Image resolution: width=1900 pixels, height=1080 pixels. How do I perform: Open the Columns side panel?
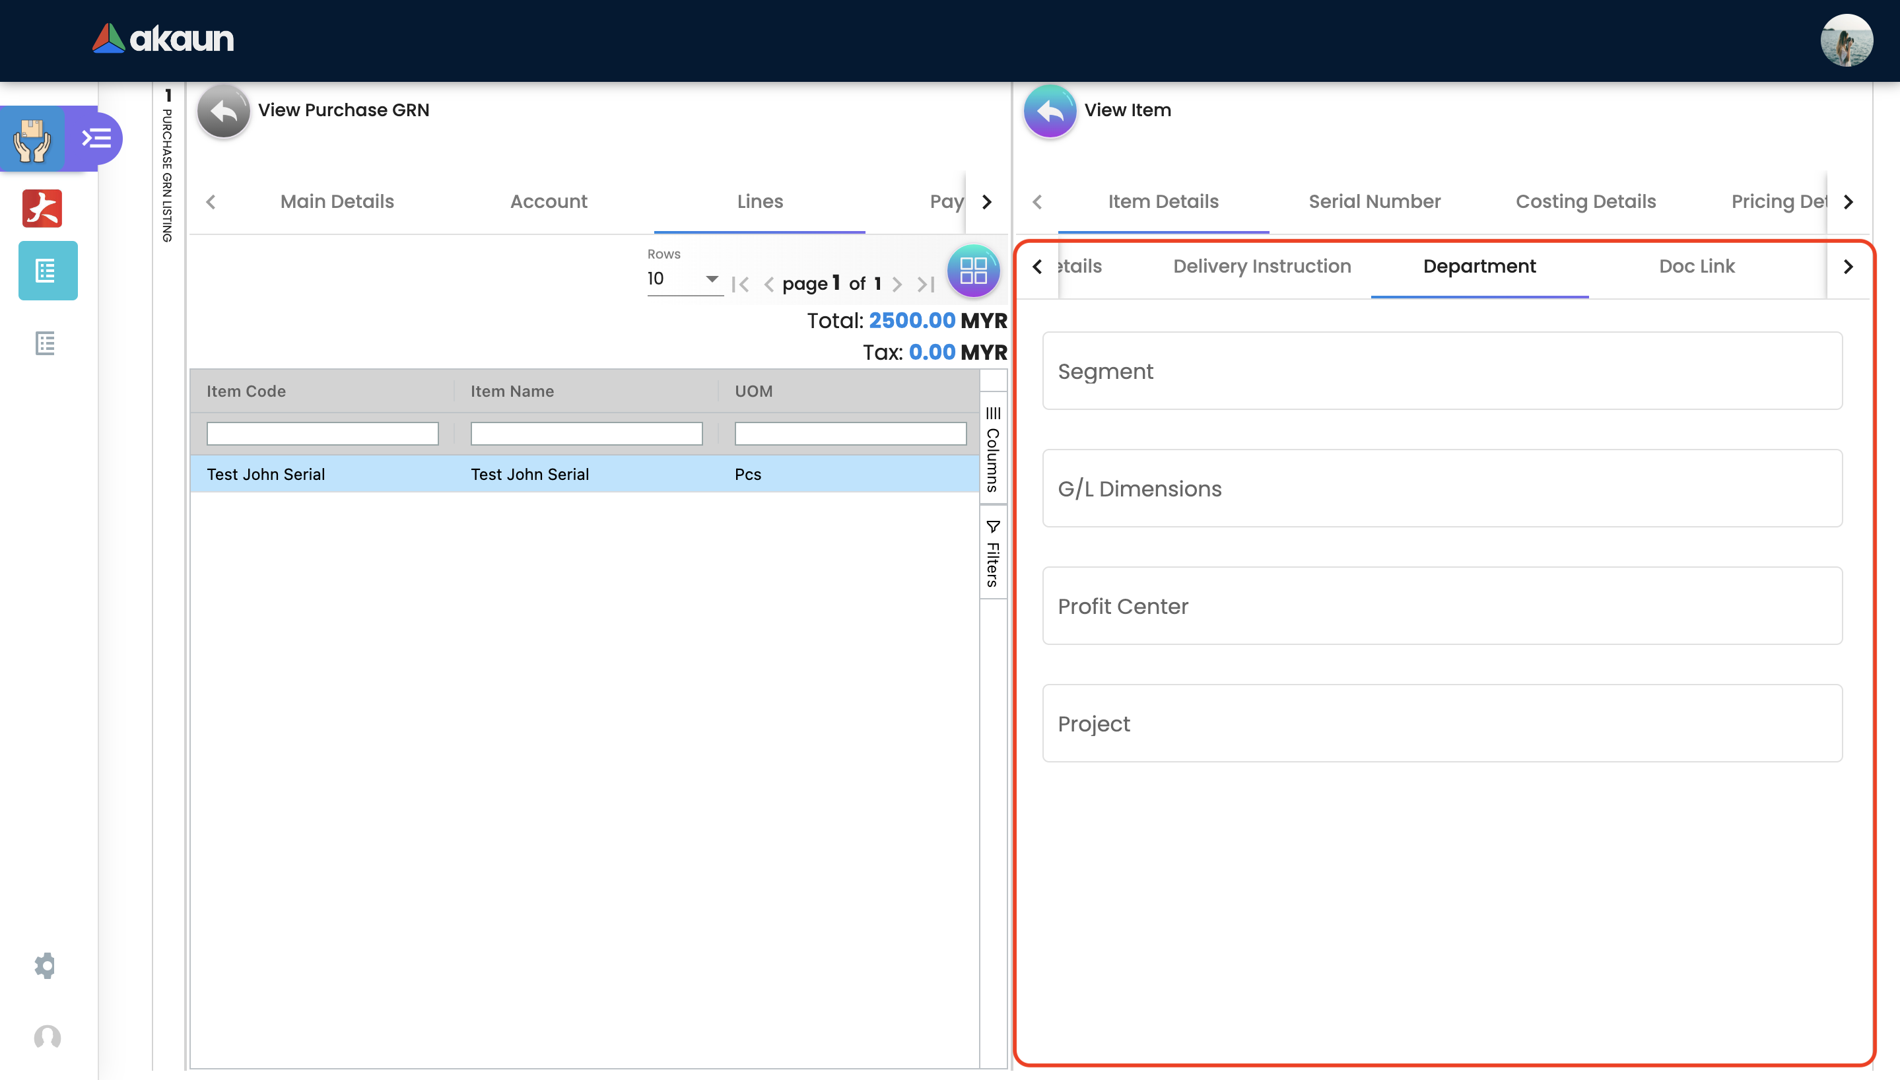point(993,450)
